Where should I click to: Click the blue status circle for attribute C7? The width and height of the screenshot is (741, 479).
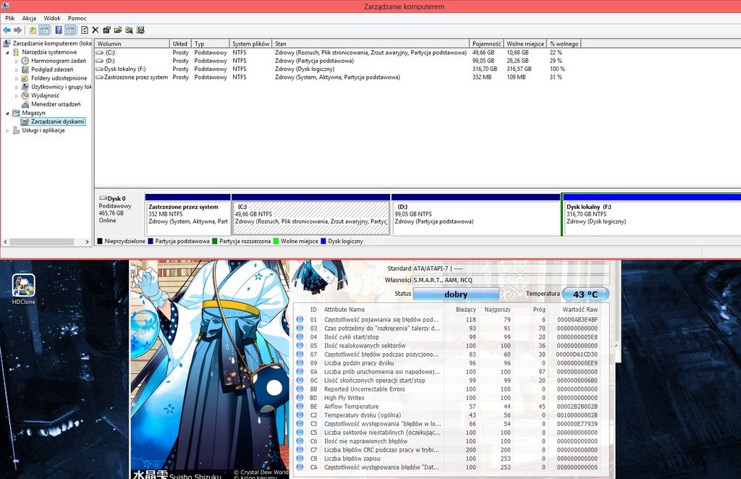(x=300, y=450)
